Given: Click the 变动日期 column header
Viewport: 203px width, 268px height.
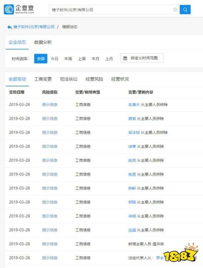Looking at the screenshot, I should pos(17,92).
